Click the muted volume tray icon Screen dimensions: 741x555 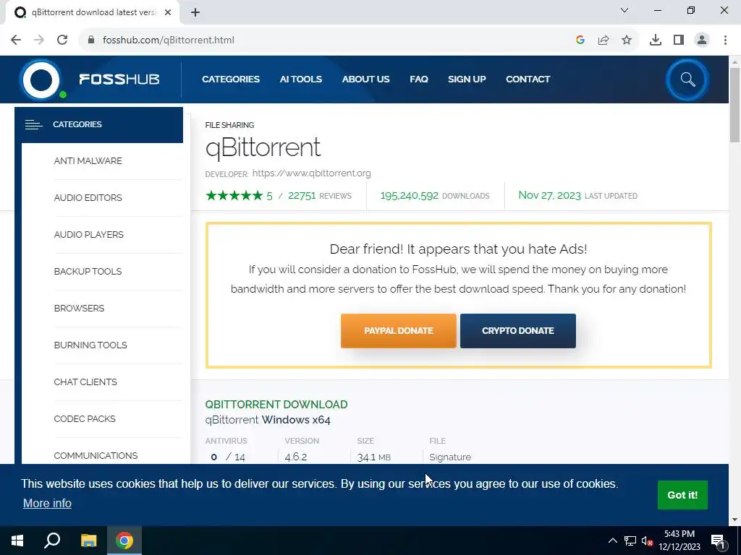[x=647, y=541]
